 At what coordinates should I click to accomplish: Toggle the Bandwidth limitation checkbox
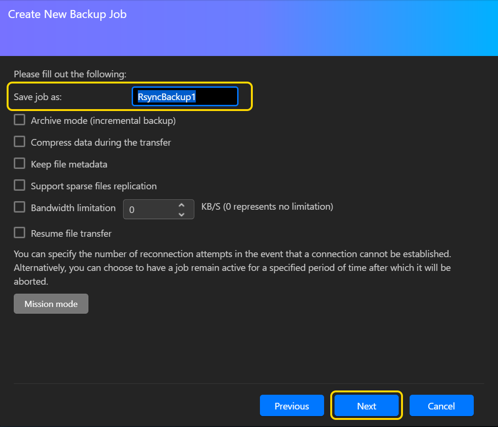coord(19,207)
